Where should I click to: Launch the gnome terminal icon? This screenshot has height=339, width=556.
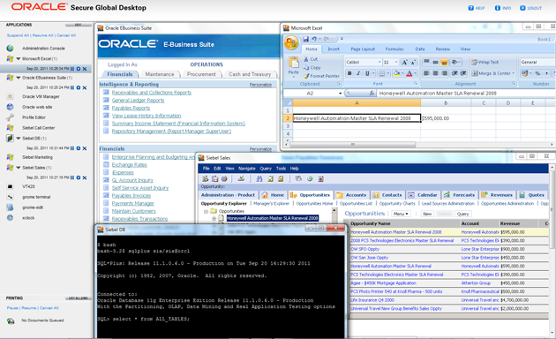10,197
